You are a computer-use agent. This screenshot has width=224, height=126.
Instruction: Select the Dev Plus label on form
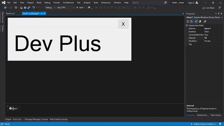(58, 43)
